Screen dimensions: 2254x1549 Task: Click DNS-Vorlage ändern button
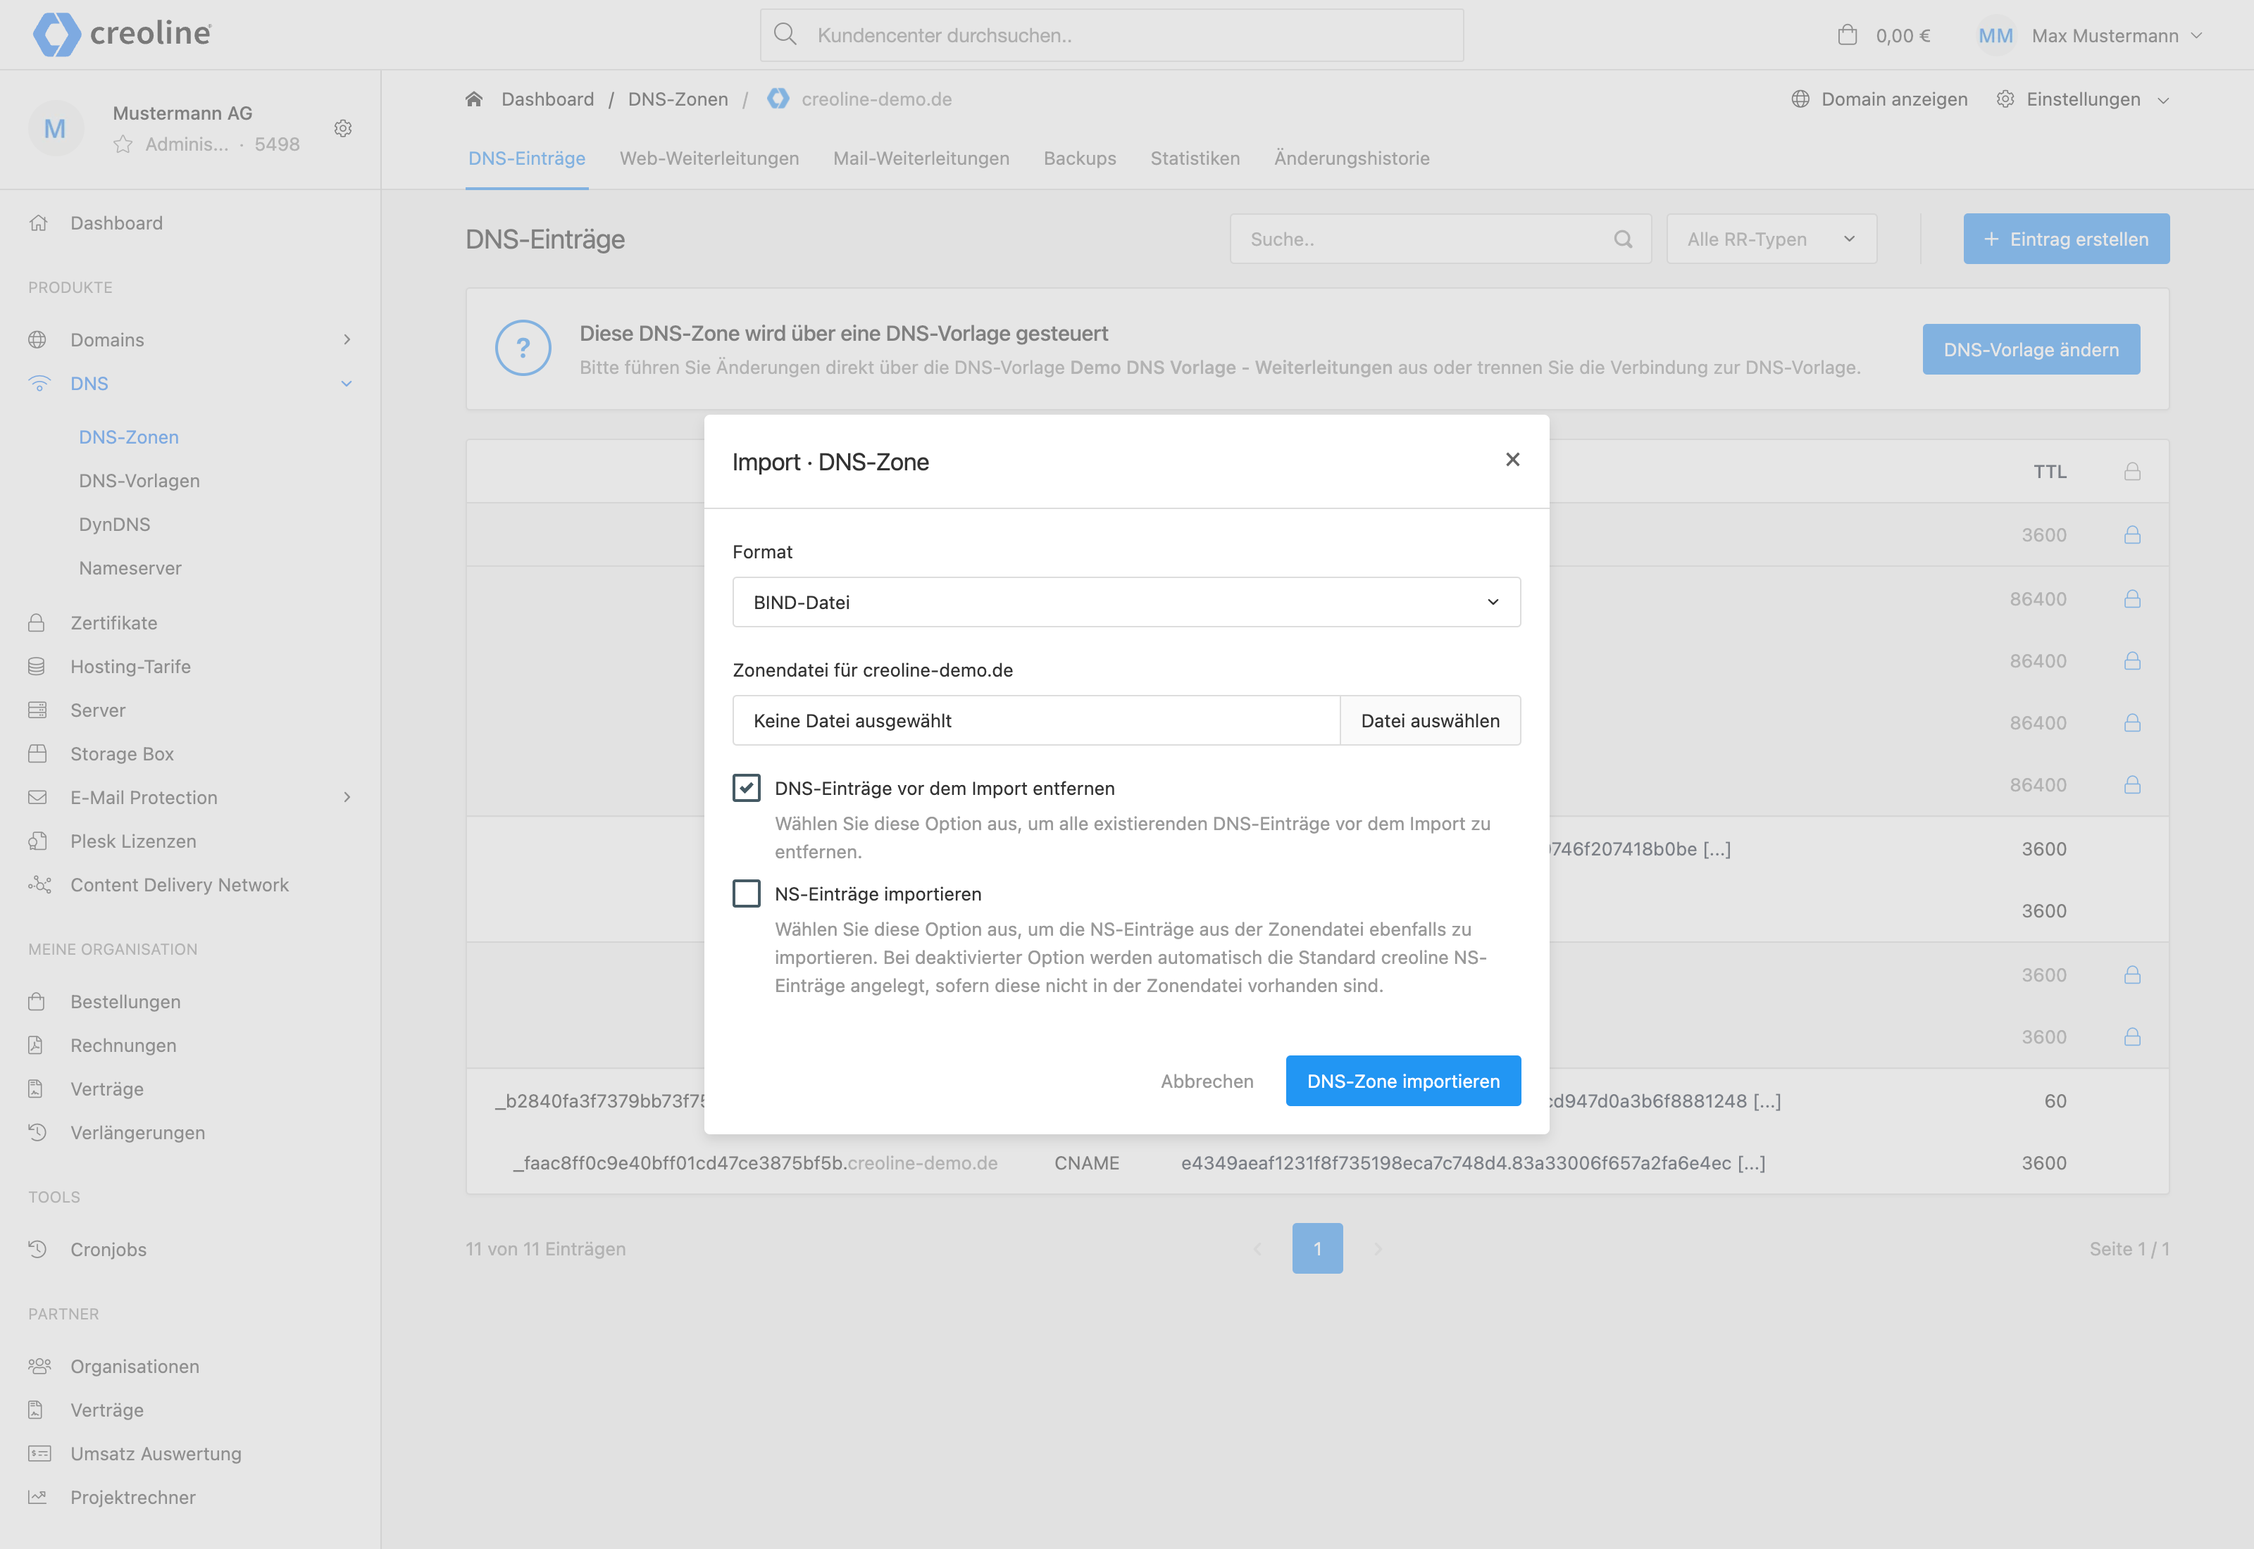pyautogui.click(x=2031, y=349)
